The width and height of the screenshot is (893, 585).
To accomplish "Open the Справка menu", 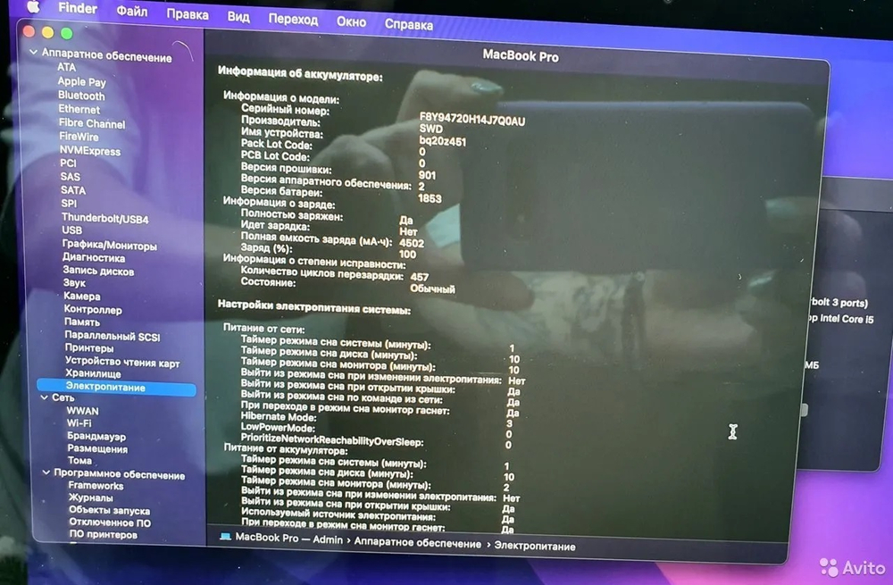I will click(x=409, y=20).
